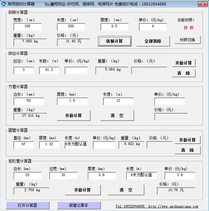This screenshot has width=209, height=211.
Task: Close the 常用钢材计算器 window
Action: pos(203,4)
